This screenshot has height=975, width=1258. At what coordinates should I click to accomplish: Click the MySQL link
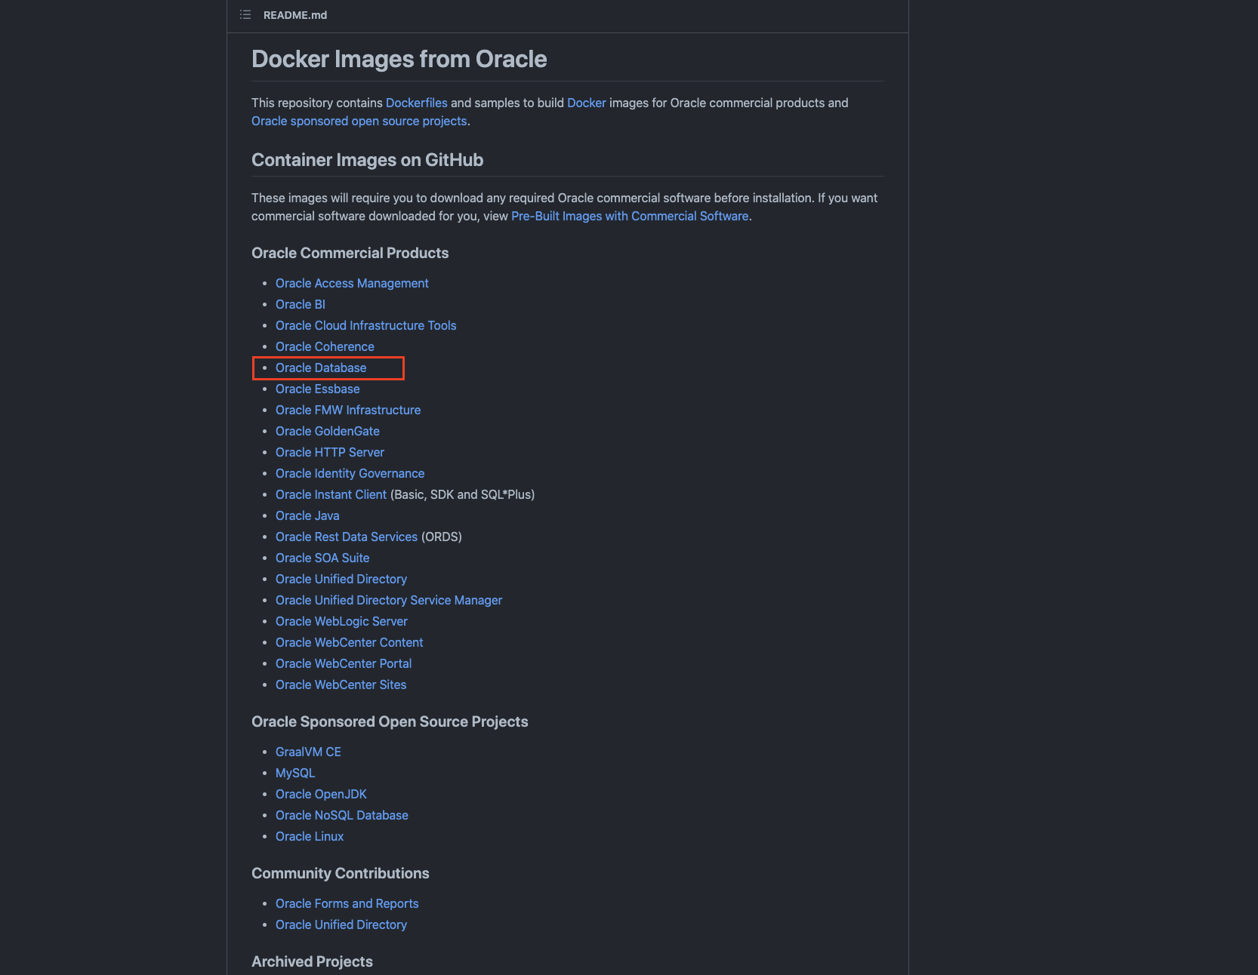click(x=295, y=773)
